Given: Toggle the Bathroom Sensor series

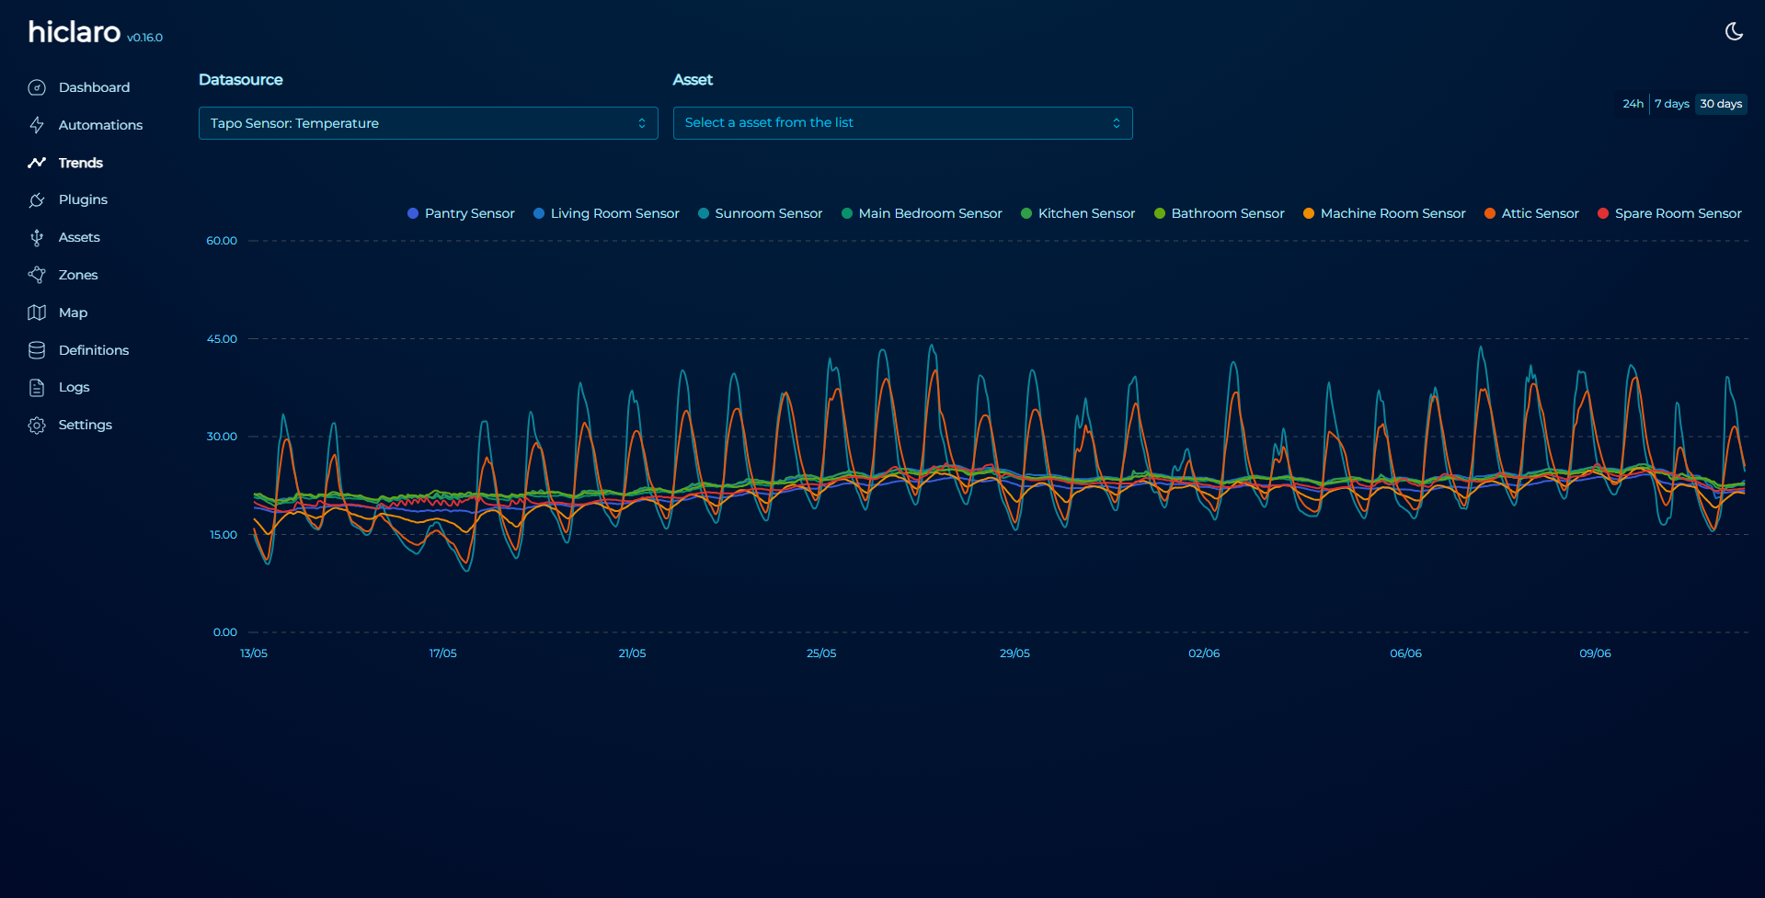Looking at the screenshot, I should pyautogui.click(x=1219, y=213).
